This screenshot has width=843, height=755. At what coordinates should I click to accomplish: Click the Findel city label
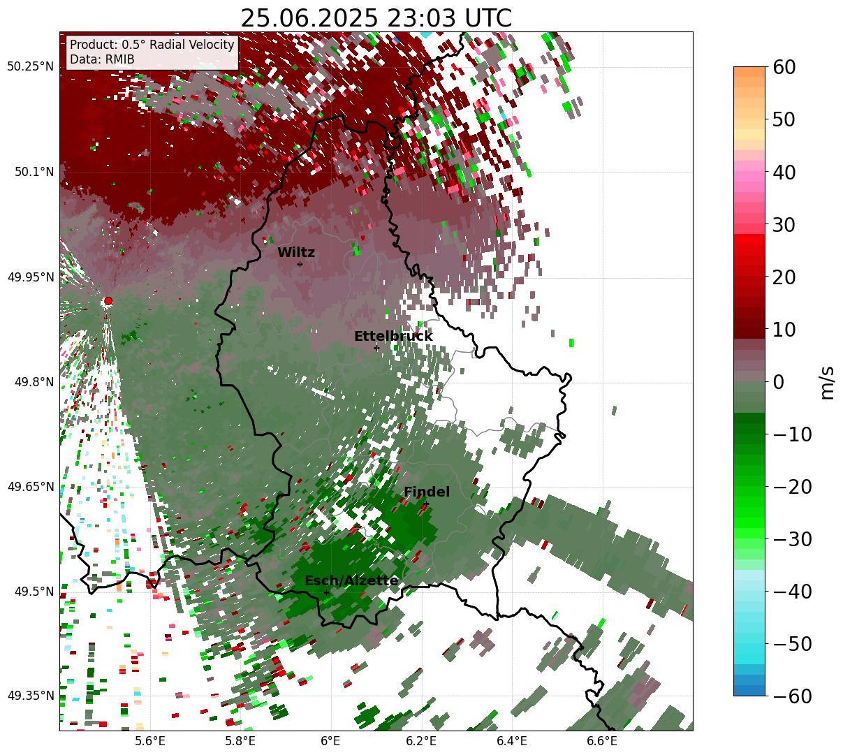[427, 492]
